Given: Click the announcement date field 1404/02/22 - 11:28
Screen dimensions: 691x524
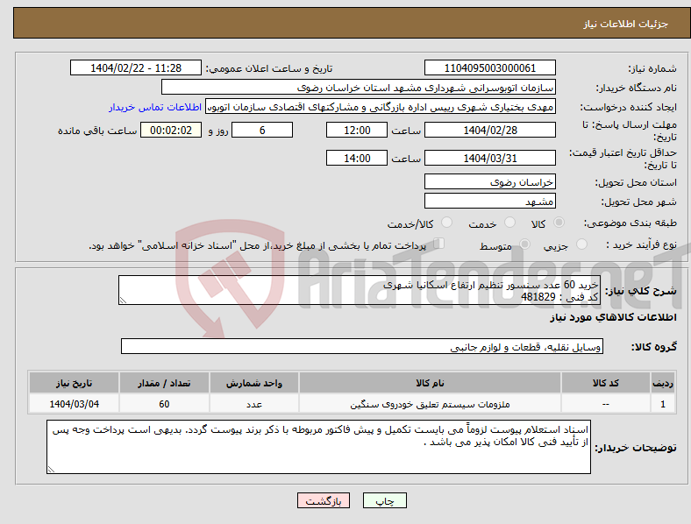Looking at the screenshot, I should tap(136, 67).
